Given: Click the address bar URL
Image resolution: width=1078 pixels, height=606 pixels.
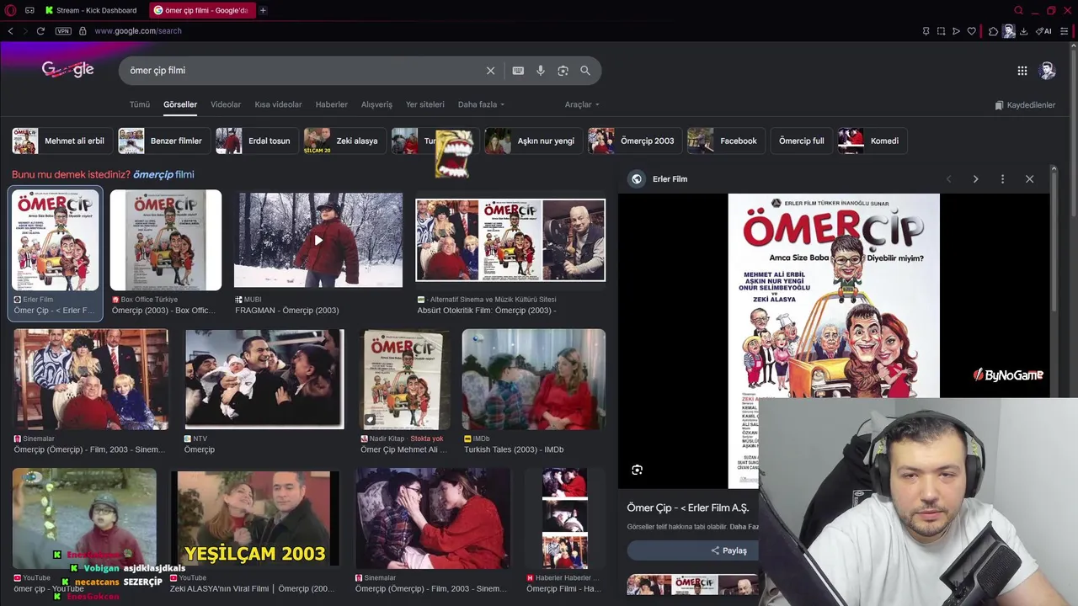Looking at the screenshot, I should 138,31.
